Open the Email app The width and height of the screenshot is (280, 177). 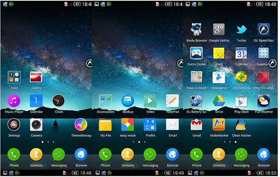pyautogui.click(x=172, y=125)
